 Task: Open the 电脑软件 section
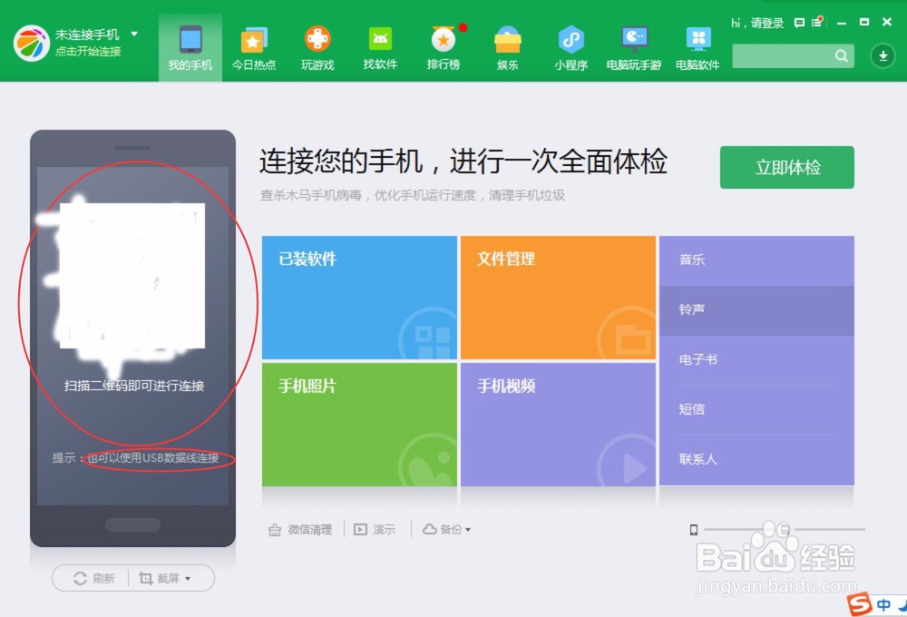tap(697, 48)
